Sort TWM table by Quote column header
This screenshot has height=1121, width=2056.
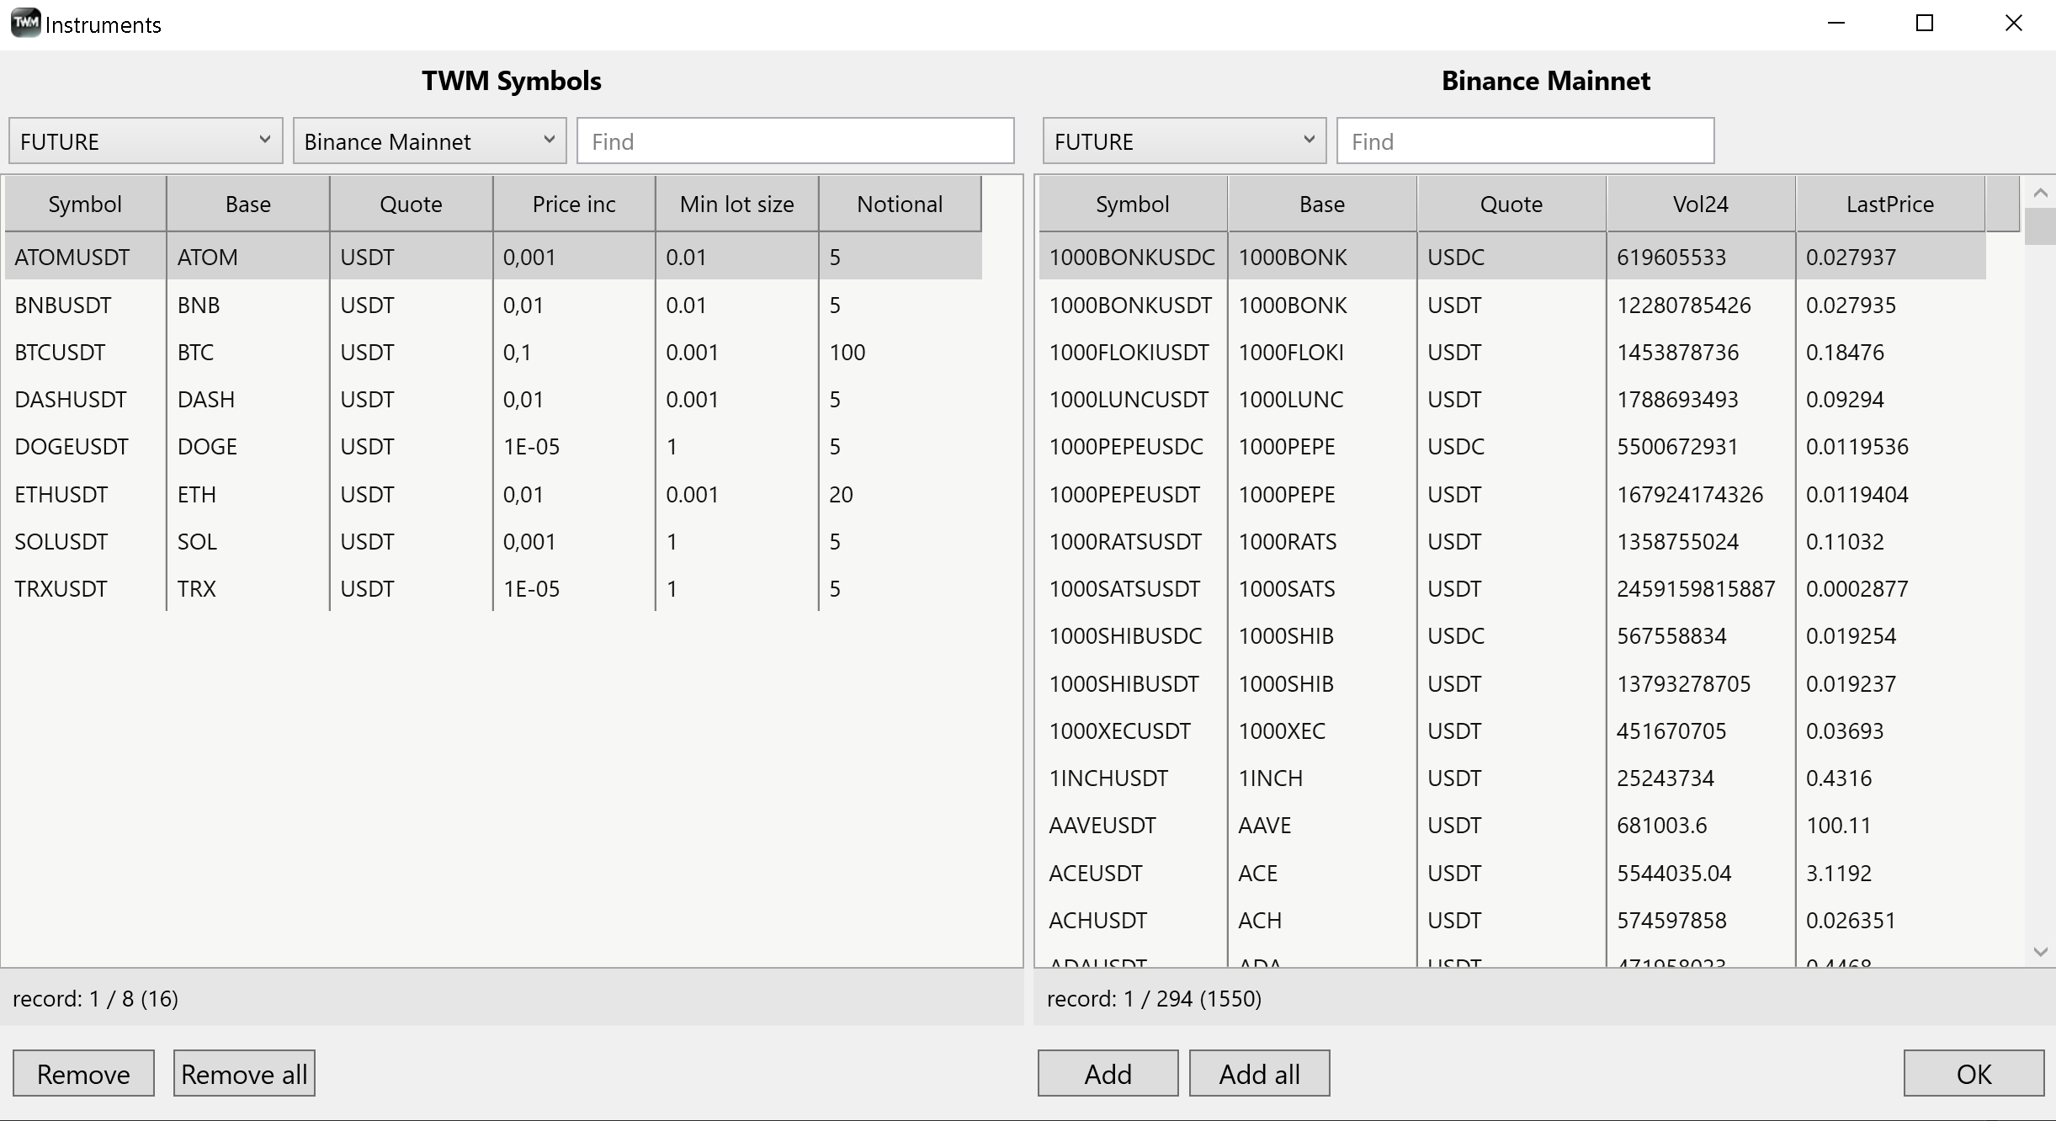tap(411, 204)
